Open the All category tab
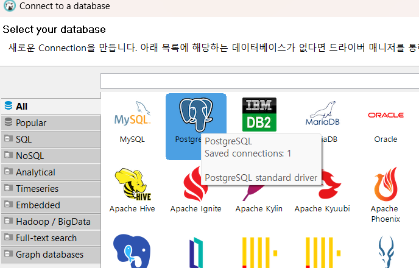The image size is (419, 268). coord(51,107)
